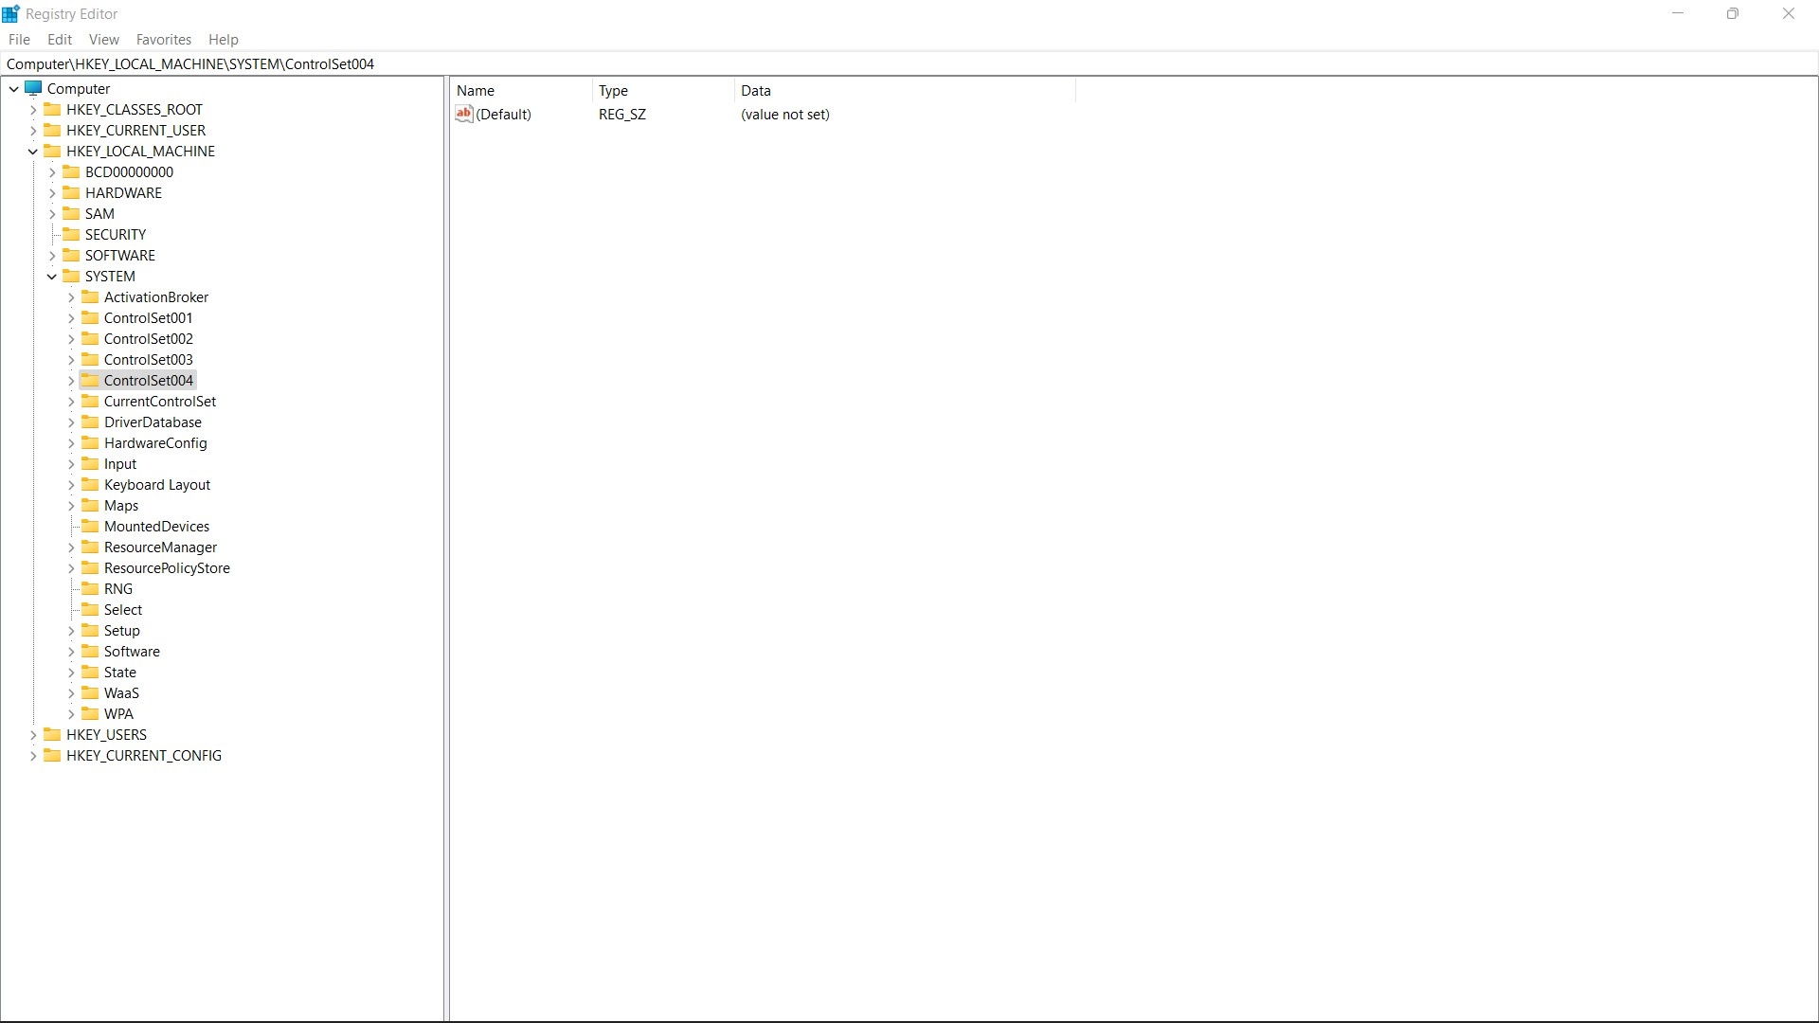Click the HKEY_USERS folder icon

pos(52,734)
